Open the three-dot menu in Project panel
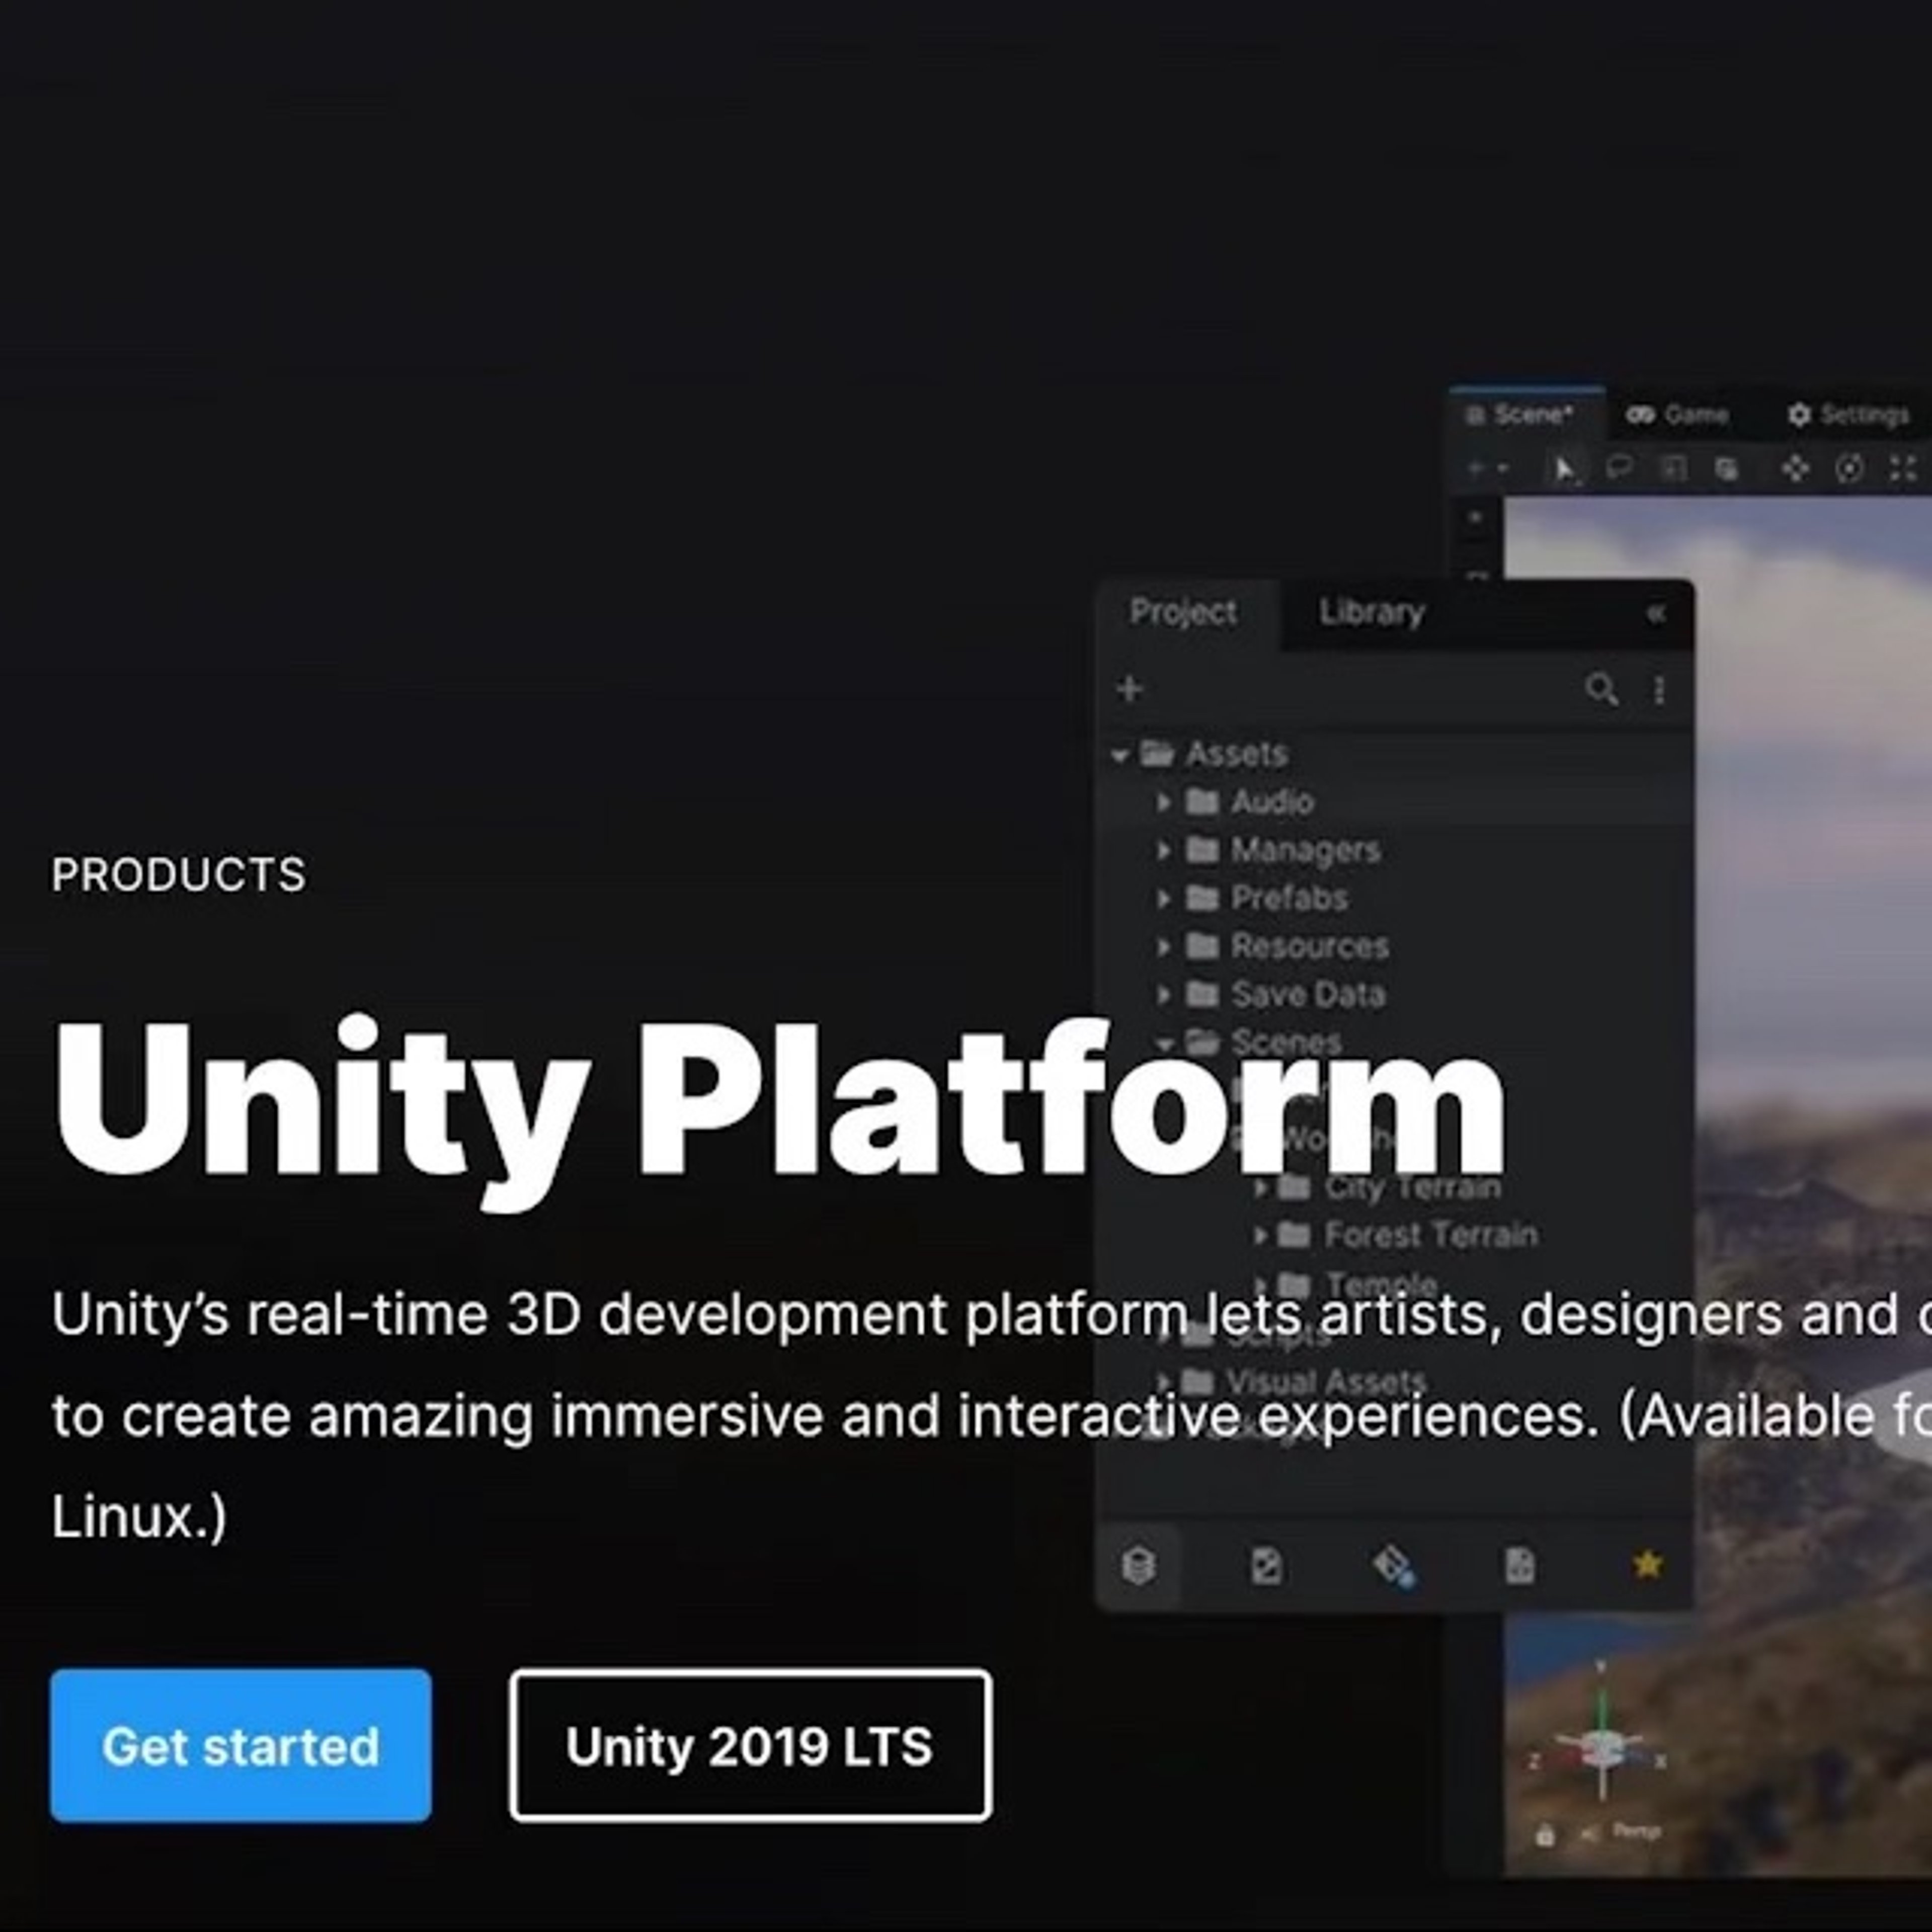Image resolution: width=1932 pixels, height=1932 pixels. [x=1659, y=689]
